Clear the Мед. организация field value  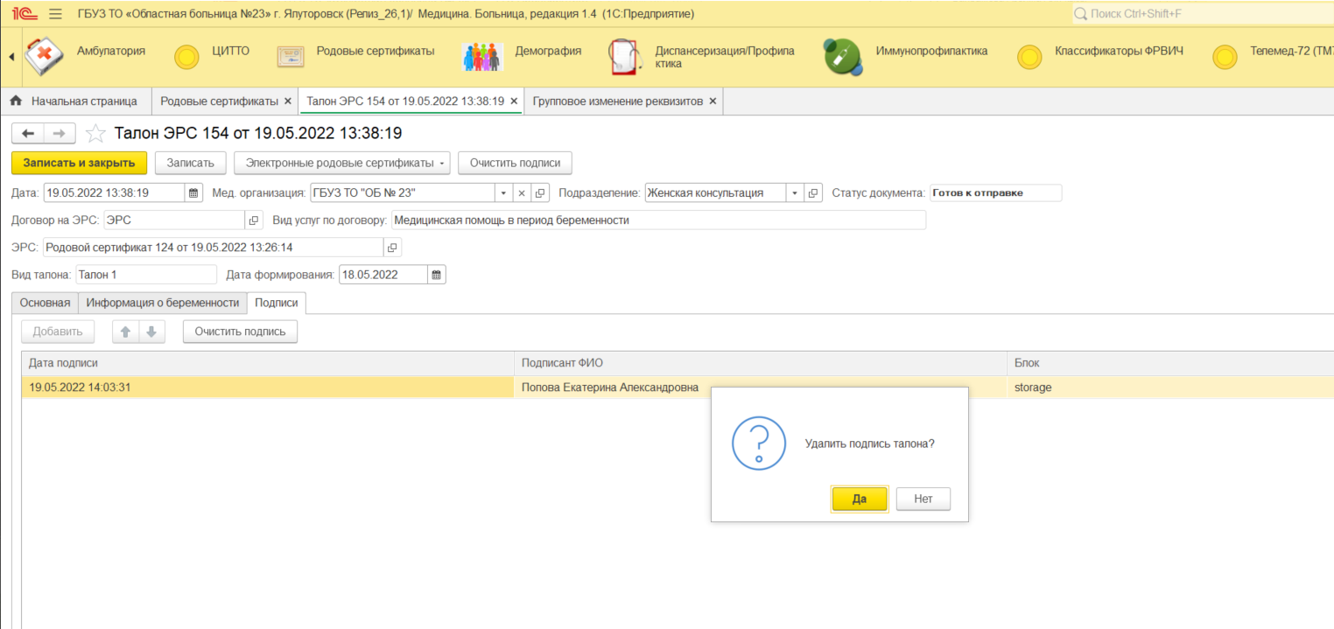coord(522,193)
